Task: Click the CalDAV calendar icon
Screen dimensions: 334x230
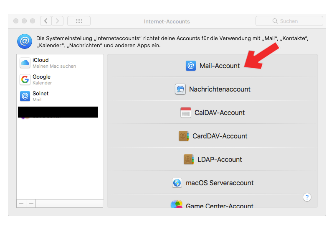Action: [x=185, y=112]
